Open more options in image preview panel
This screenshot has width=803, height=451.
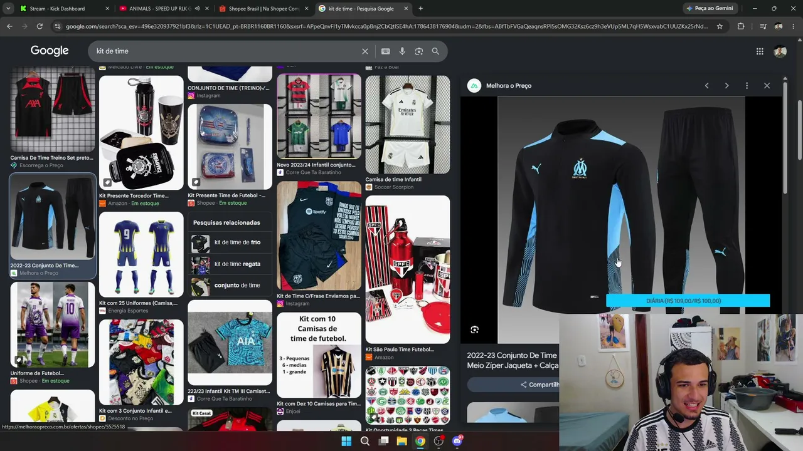pyautogui.click(x=747, y=86)
